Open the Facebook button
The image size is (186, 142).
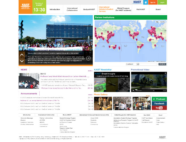click(159, 103)
